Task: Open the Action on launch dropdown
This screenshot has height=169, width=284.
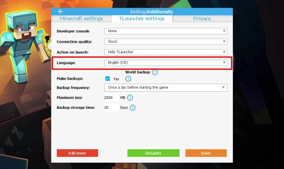Action: point(166,52)
